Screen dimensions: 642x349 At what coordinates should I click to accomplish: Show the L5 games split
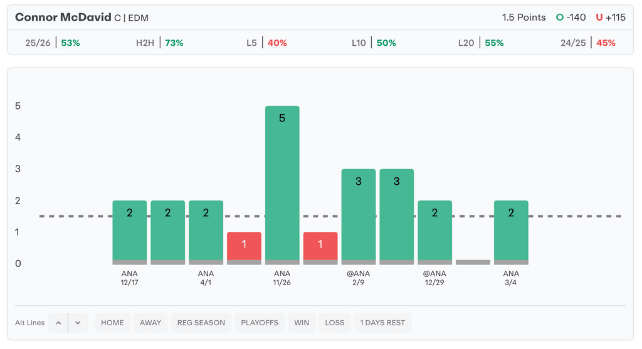tap(266, 43)
